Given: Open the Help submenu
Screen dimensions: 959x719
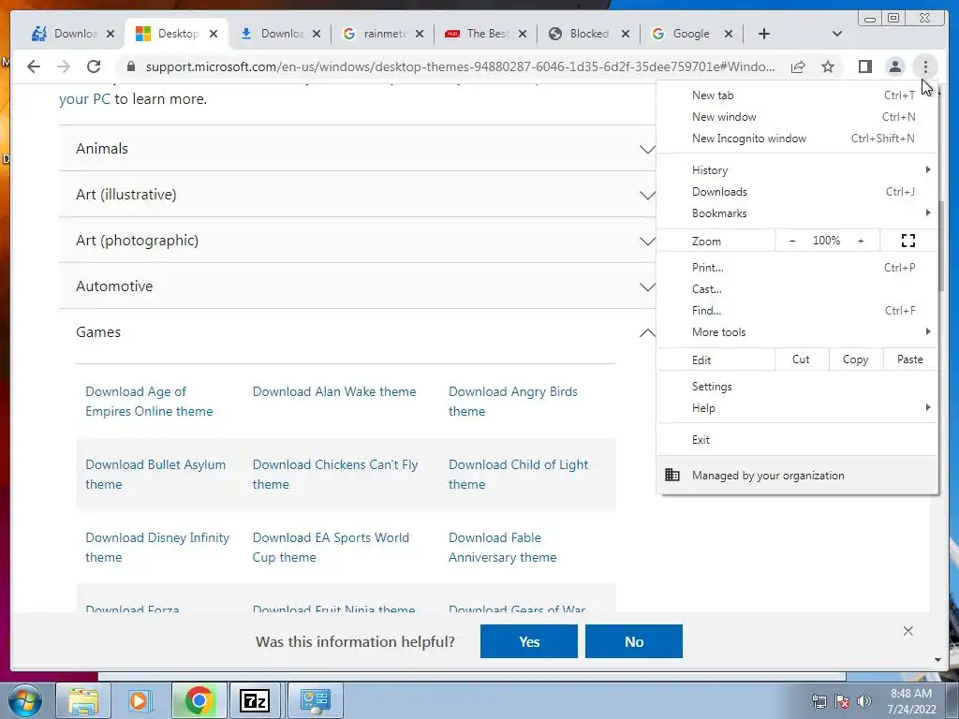Looking at the screenshot, I should coord(797,408).
